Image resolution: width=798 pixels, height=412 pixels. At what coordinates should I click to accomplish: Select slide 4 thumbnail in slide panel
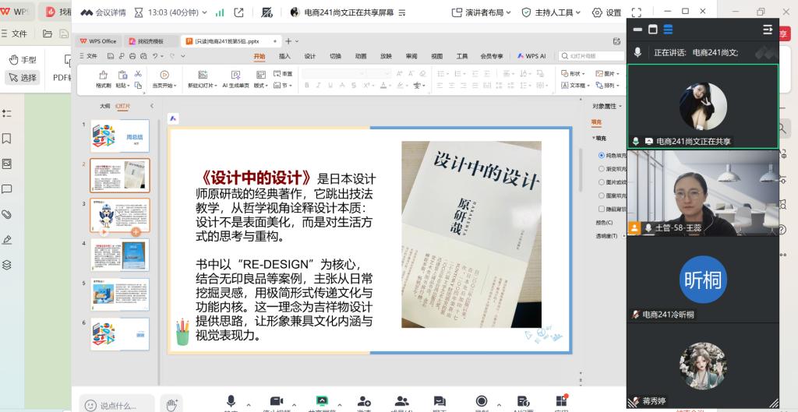click(120, 254)
